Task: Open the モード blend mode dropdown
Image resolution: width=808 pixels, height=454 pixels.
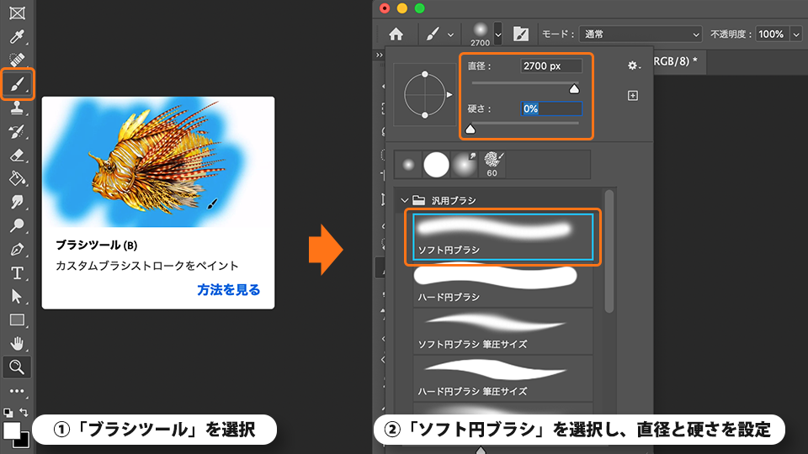Action: [641, 34]
